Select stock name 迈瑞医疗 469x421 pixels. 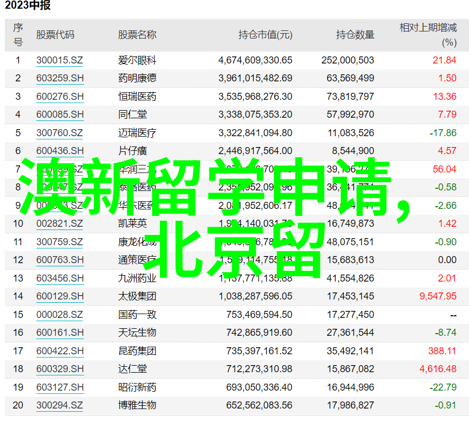[x=137, y=133]
